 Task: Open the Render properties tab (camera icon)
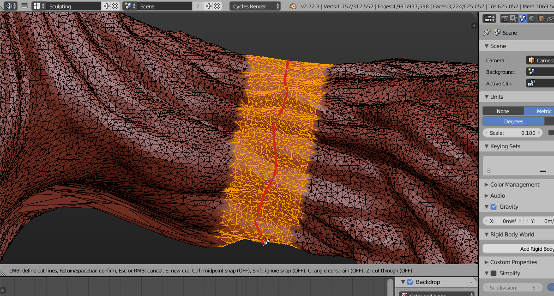[x=505, y=18]
